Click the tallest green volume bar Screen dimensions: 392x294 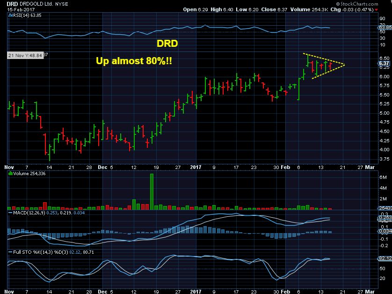coord(152,191)
